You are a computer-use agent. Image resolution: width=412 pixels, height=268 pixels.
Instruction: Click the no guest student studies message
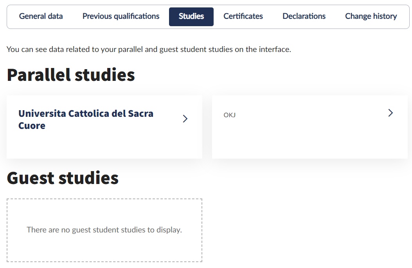click(104, 230)
